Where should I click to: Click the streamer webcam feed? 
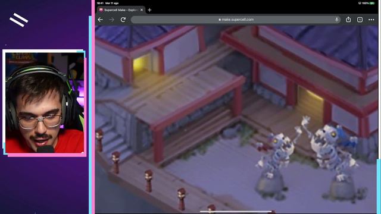(x=45, y=102)
